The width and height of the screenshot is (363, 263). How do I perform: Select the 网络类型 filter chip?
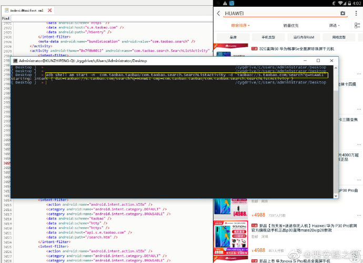(x=339, y=37)
